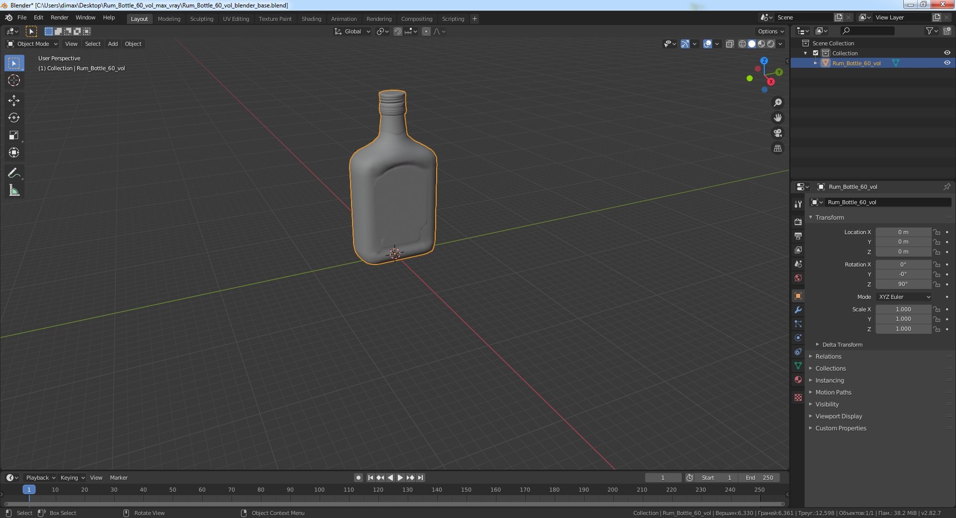Open the File menu
The width and height of the screenshot is (956, 518).
pos(22,17)
